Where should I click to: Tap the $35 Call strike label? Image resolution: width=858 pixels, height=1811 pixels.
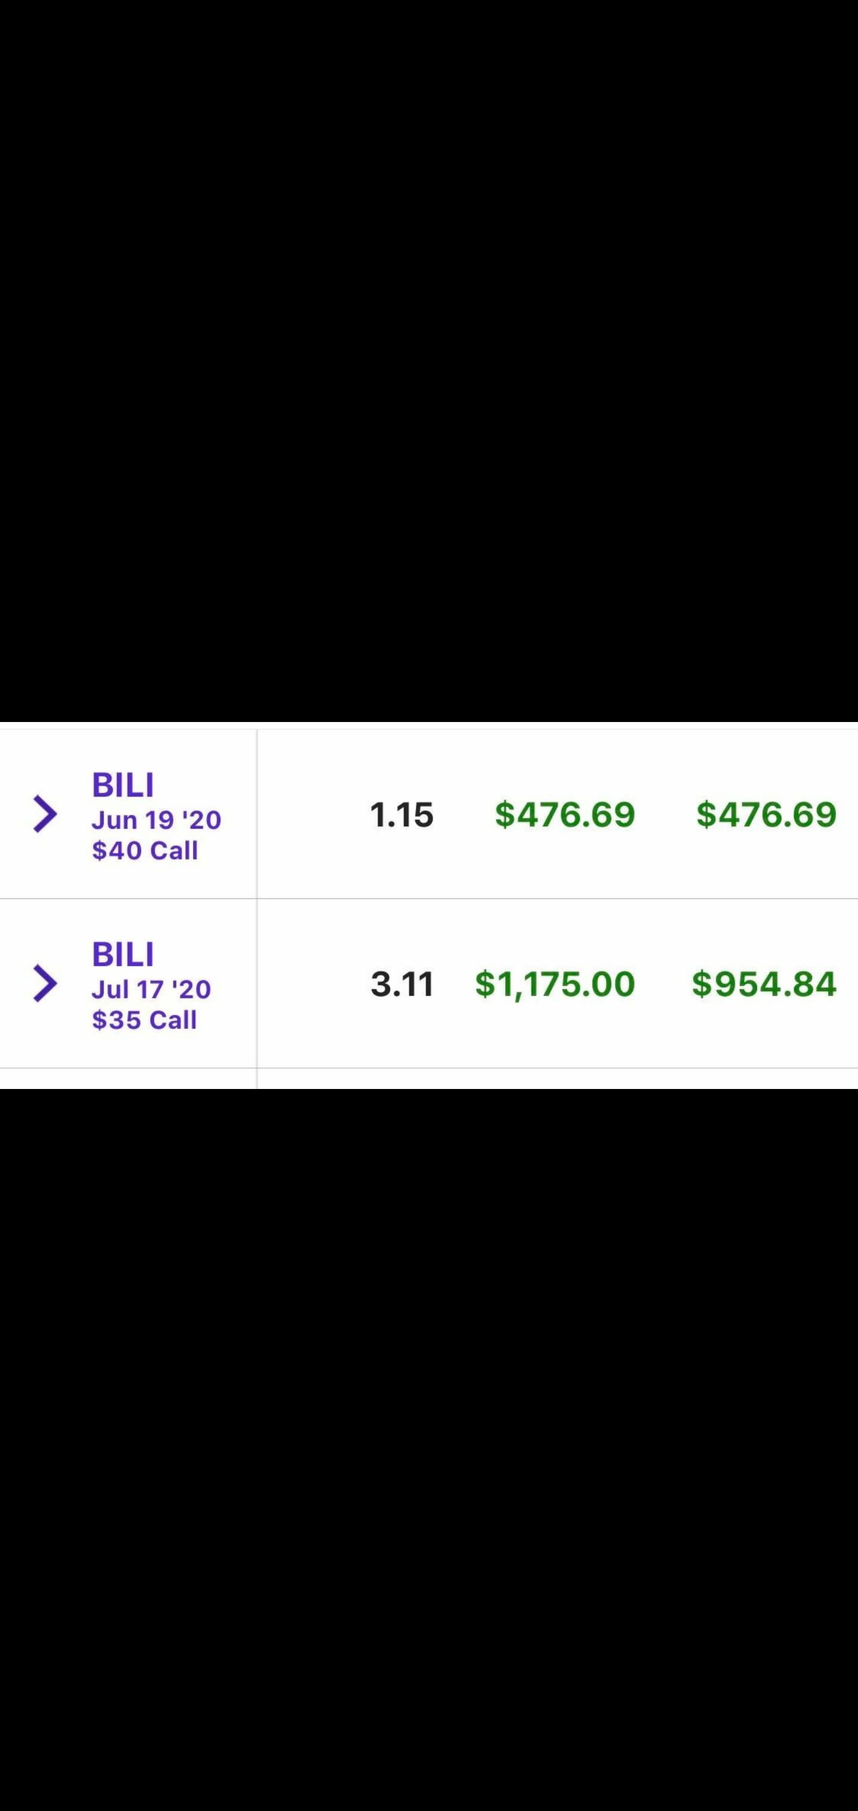[144, 1020]
